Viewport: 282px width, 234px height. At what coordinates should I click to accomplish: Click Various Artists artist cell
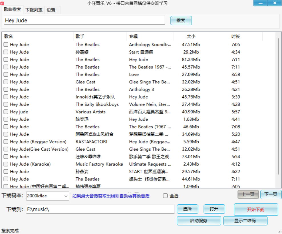tap(90, 112)
